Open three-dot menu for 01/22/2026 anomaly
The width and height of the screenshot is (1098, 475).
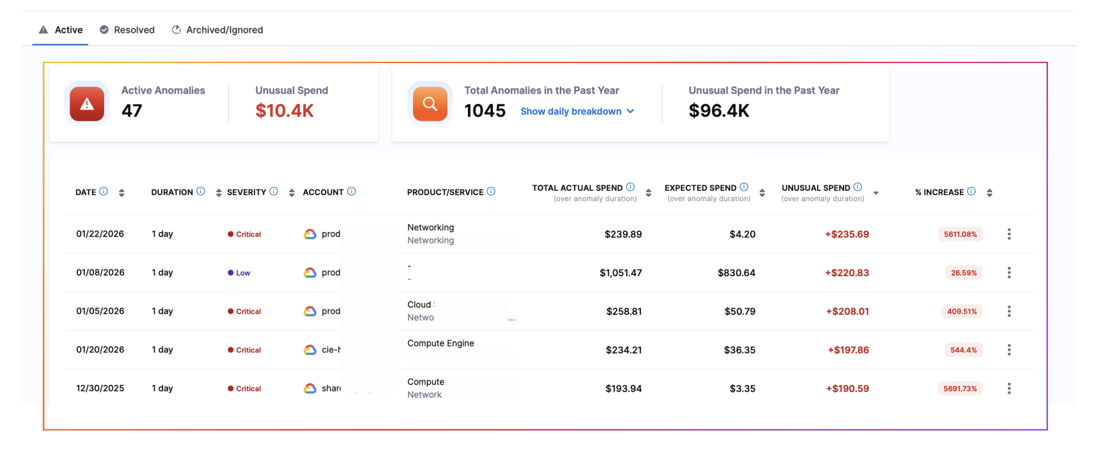(1009, 234)
